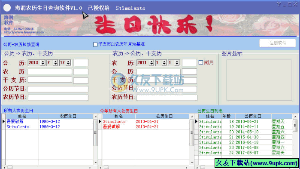Click the image display box under 图片显示

(x=259, y=80)
